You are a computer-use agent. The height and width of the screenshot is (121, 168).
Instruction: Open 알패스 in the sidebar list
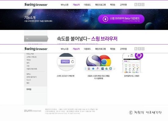(x=29, y=74)
